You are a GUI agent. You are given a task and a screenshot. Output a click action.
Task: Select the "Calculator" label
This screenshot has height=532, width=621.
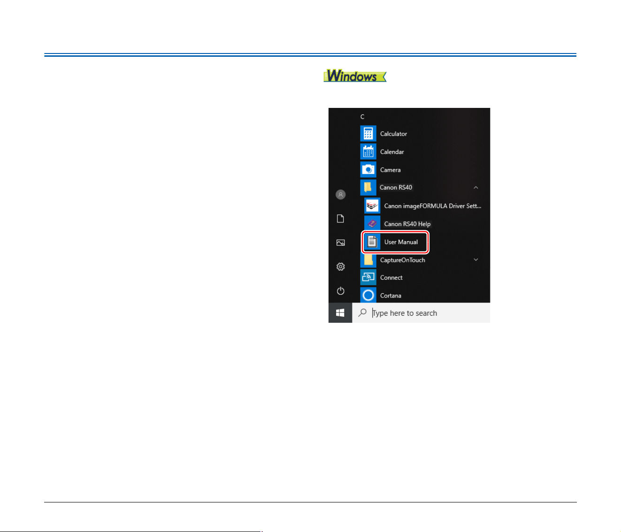pos(393,134)
